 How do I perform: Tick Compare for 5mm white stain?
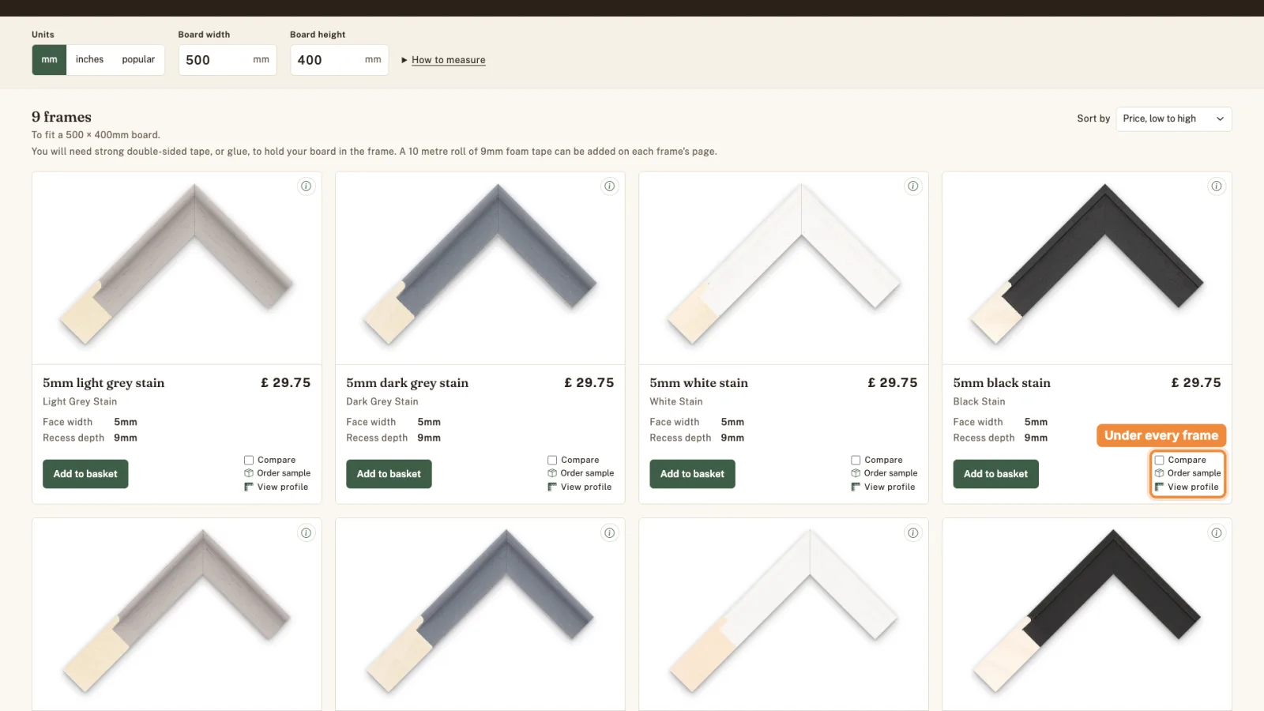click(856, 460)
